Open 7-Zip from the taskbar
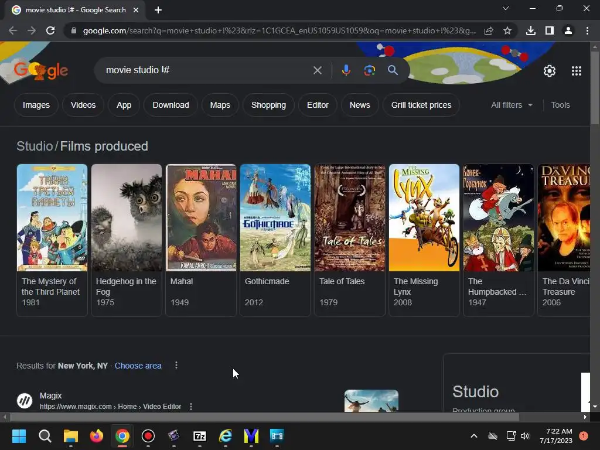This screenshot has width=600, height=450. (200, 436)
